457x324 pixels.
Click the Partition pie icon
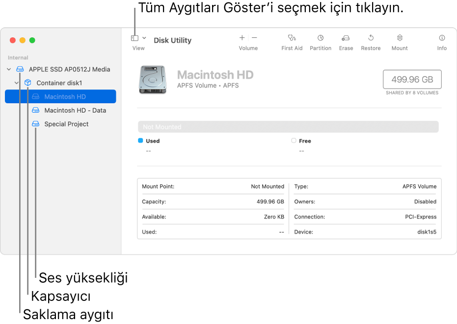tap(321, 38)
